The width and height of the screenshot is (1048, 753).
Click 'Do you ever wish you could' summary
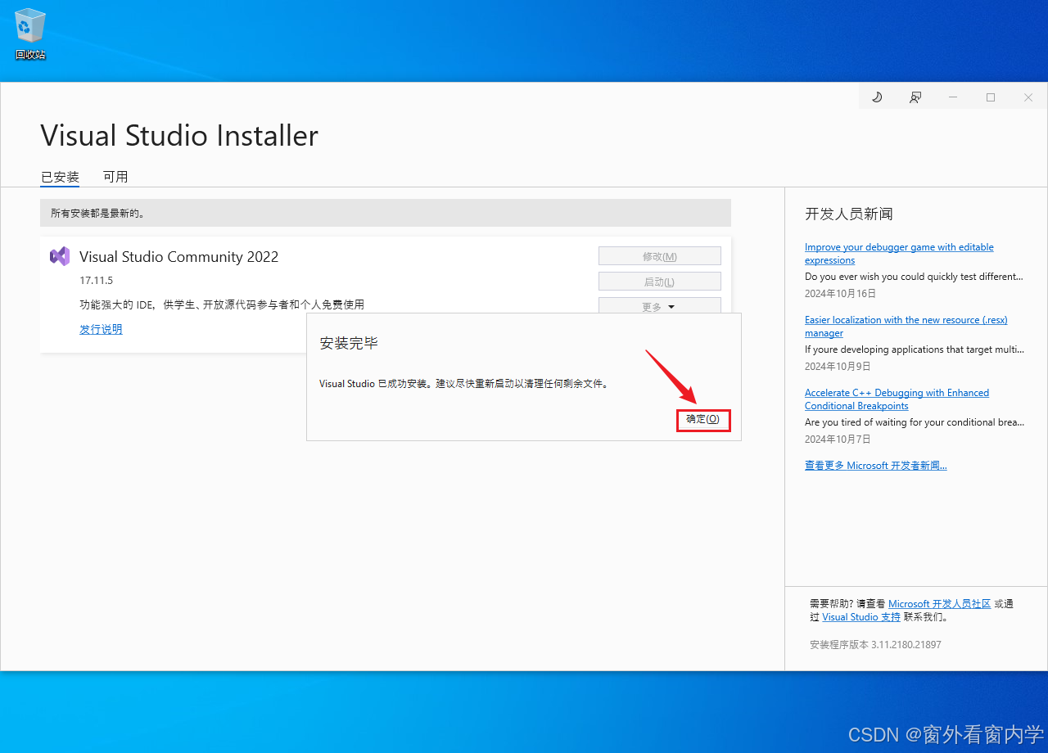[x=914, y=277]
